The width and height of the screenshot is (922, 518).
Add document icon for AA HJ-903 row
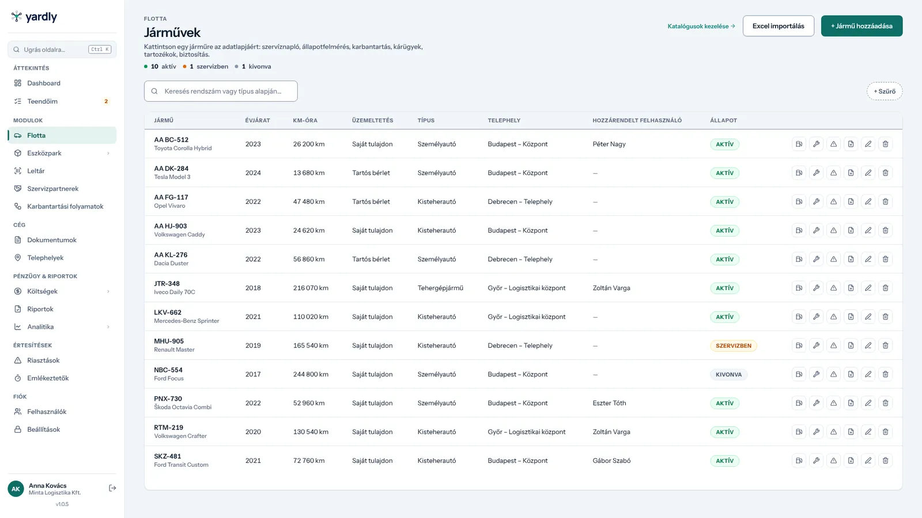point(851,230)
